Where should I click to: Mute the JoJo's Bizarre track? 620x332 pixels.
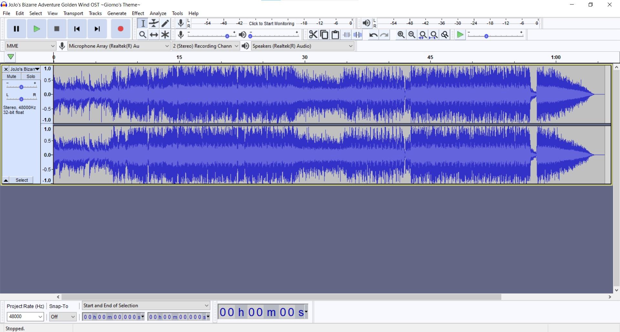[x=12, y=77]
